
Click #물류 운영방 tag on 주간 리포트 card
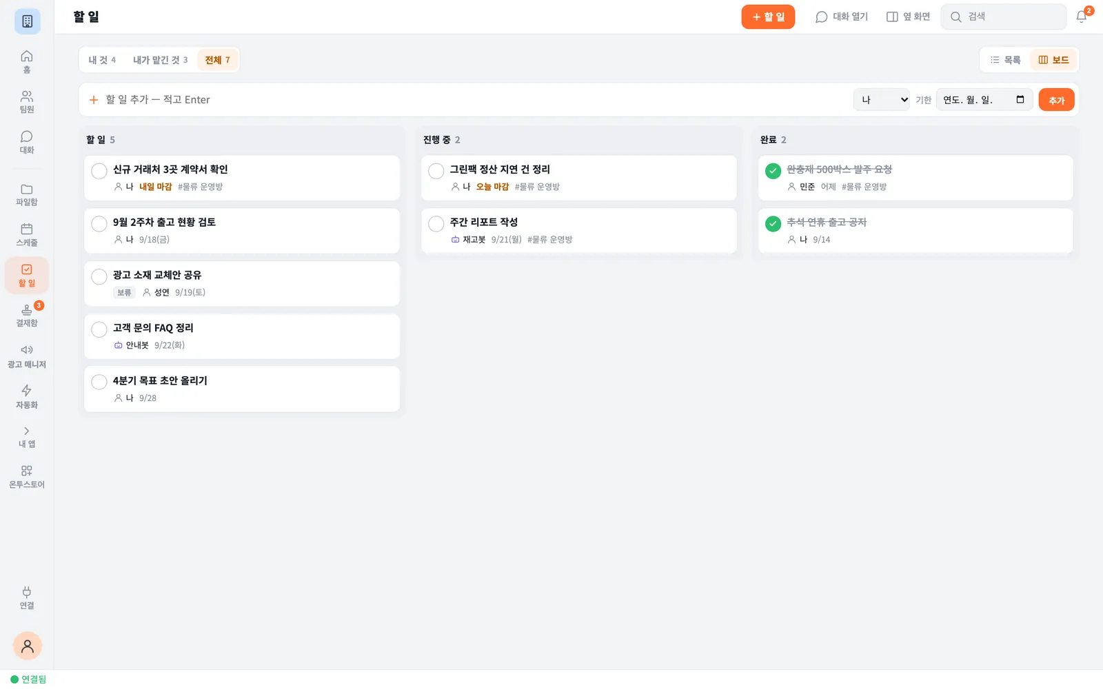pyautogui.click(x=550, y=240)
